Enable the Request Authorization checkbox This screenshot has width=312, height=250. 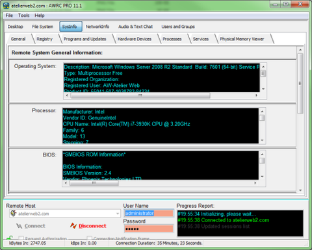click(21, 238)
